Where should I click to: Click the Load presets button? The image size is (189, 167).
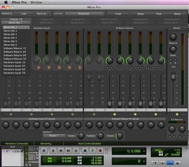(x=24, y=14)
